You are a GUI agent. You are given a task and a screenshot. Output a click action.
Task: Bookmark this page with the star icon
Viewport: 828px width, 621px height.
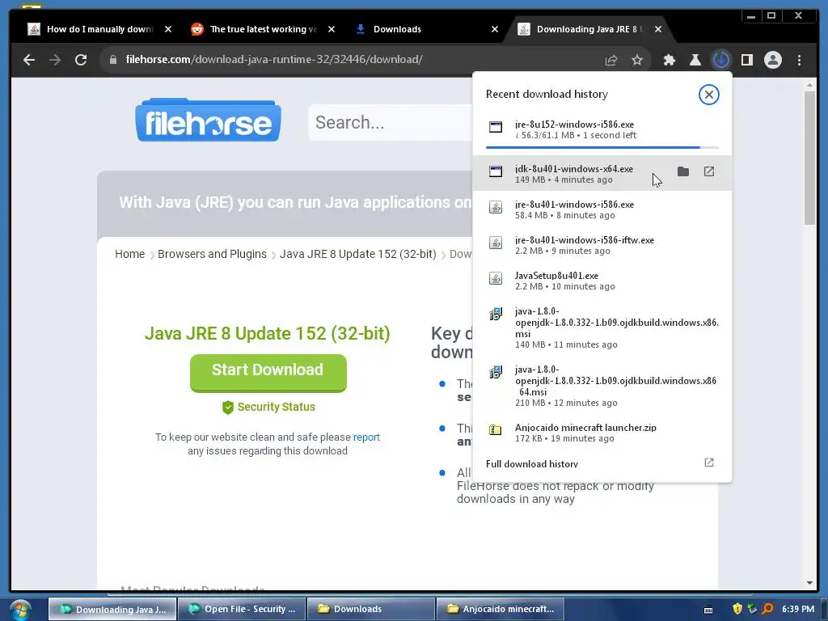[x=637, y=60]
